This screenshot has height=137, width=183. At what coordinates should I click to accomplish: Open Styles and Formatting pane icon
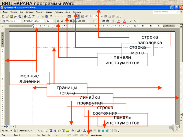[x=3, y=21]
